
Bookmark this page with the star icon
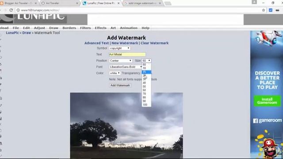[x=264, y=10]
